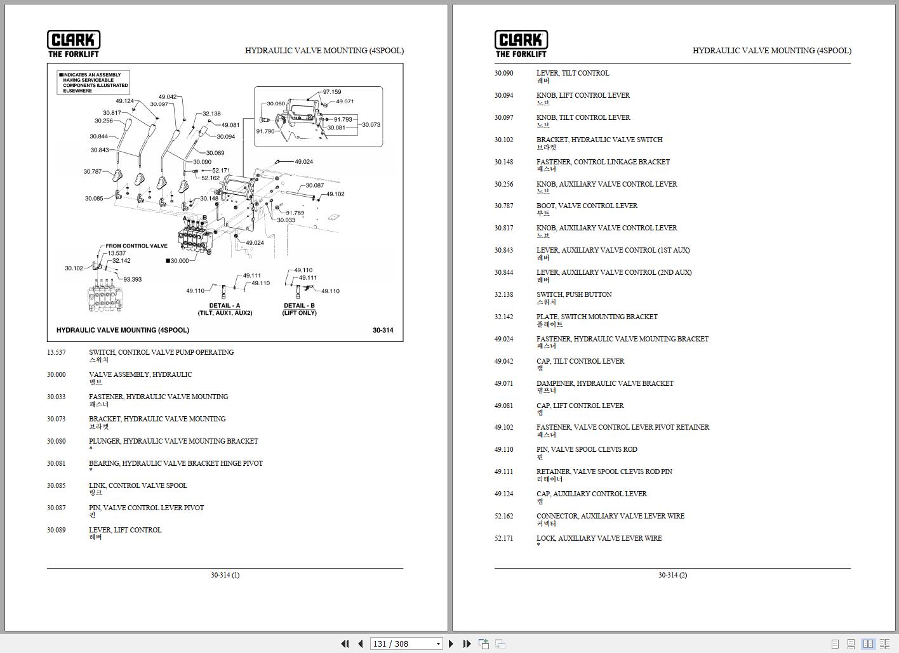This screenshot has height=653, width=899.
Task: Select two-page facing view
Action: click(868, 643)
